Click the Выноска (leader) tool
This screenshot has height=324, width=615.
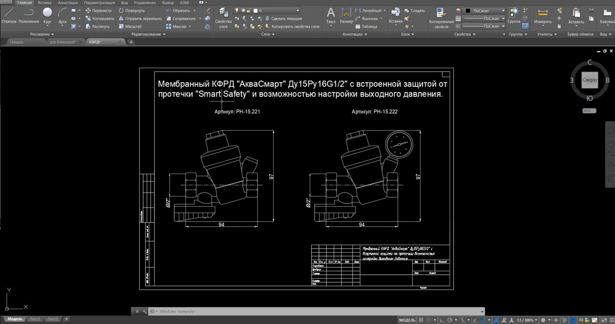click(x=366, y=19)
